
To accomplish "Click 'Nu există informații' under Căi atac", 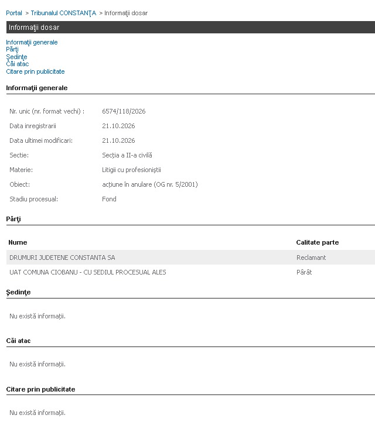I will click(37, 364).
